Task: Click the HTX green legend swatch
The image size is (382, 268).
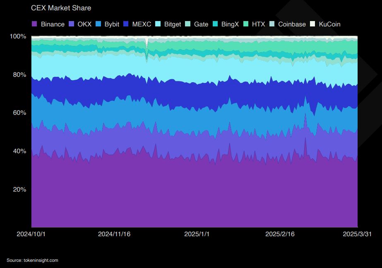Action: 246,24
